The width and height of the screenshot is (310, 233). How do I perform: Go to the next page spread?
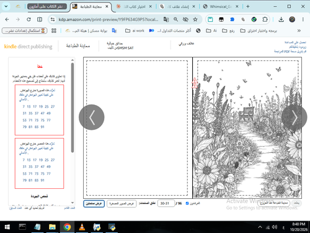click(x=294, y=117)
